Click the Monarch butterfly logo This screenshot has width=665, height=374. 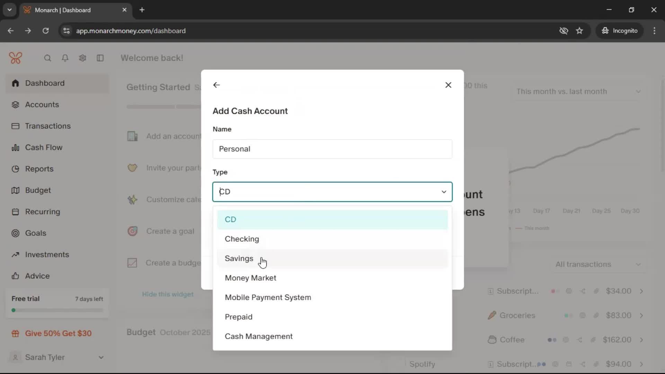(x=16, y=58)
